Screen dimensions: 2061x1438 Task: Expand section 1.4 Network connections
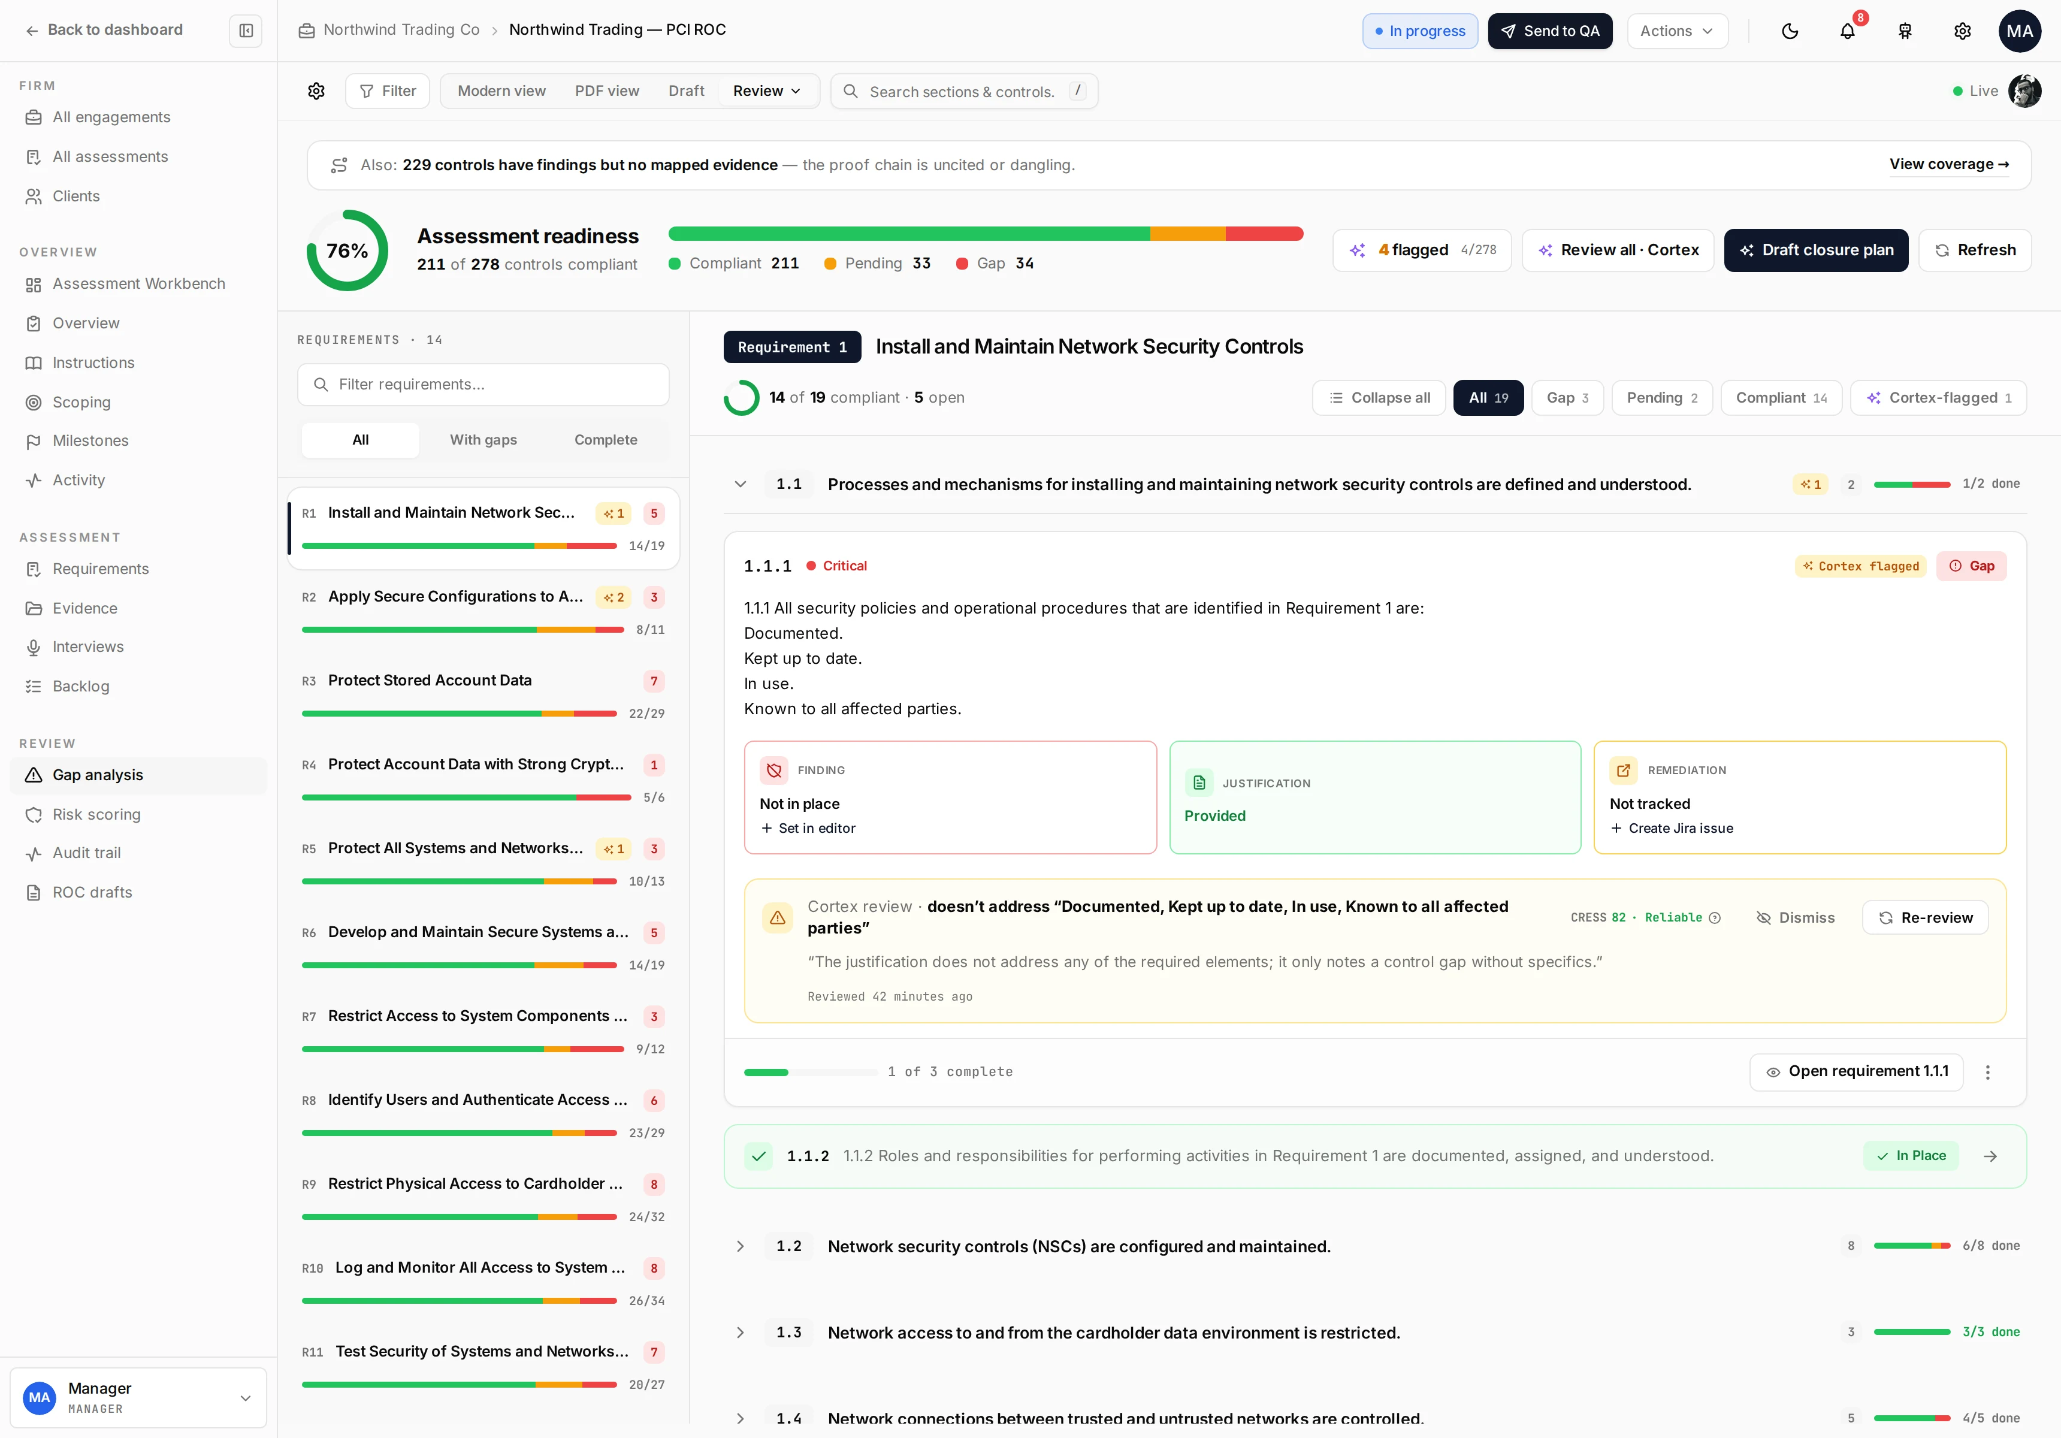click(x=741, y=1418)
